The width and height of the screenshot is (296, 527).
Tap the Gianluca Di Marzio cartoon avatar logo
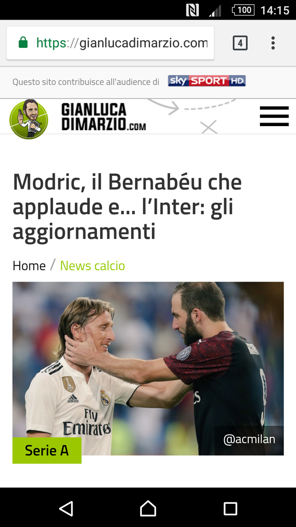(x=29, y=119)
